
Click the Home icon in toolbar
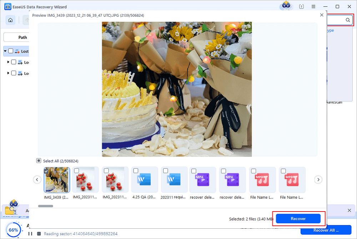(10, 20)
